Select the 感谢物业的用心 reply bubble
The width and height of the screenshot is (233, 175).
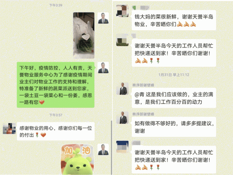click(56, 132)
